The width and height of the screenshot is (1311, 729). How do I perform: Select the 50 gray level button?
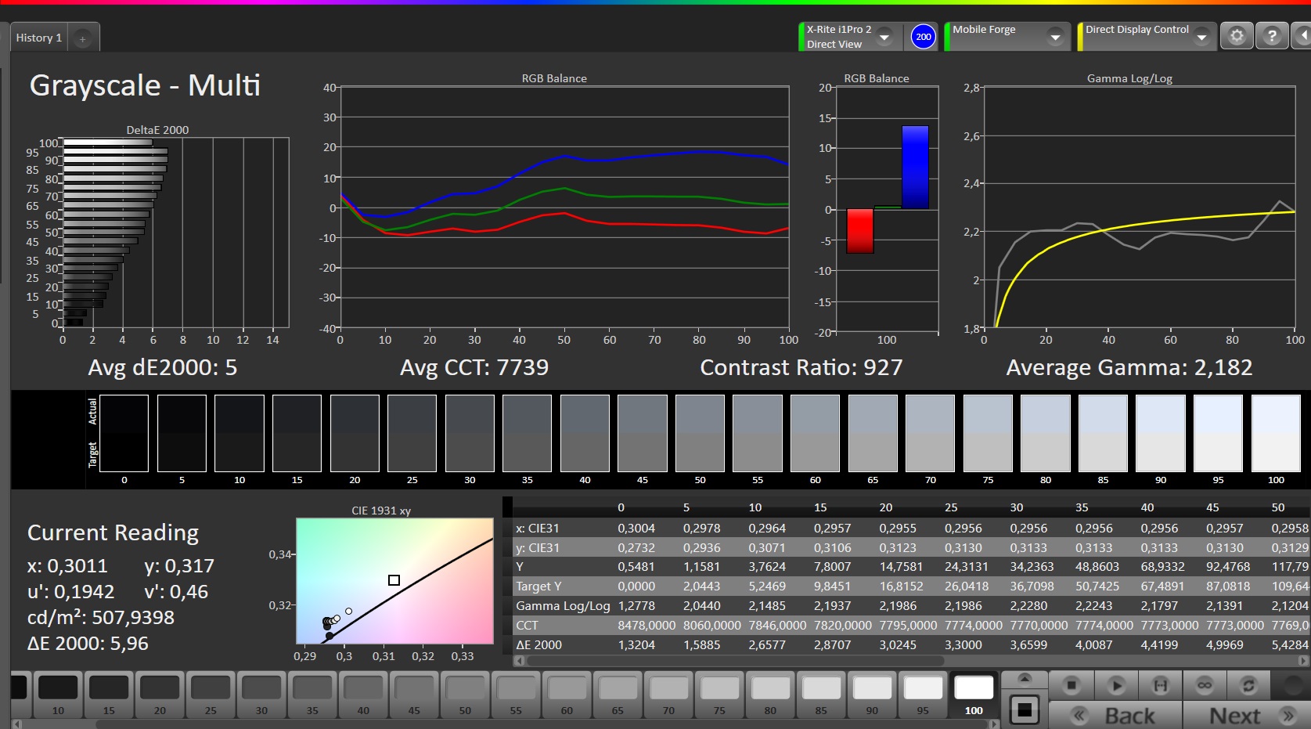point(465,695)
